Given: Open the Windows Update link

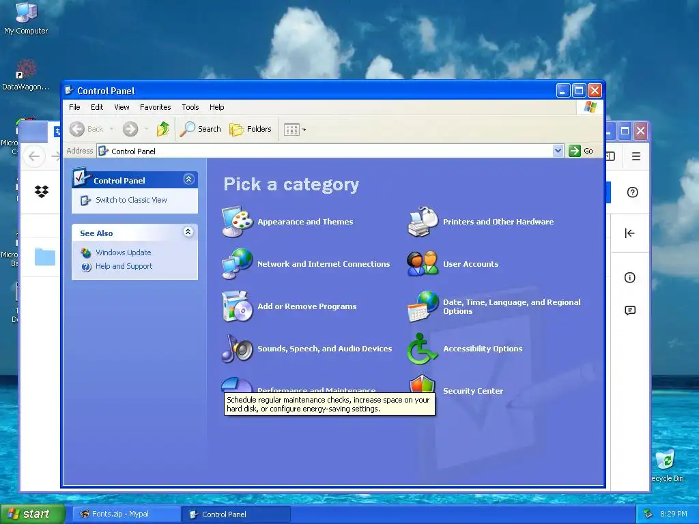Looking at the screenshot, I should [123, 252].
